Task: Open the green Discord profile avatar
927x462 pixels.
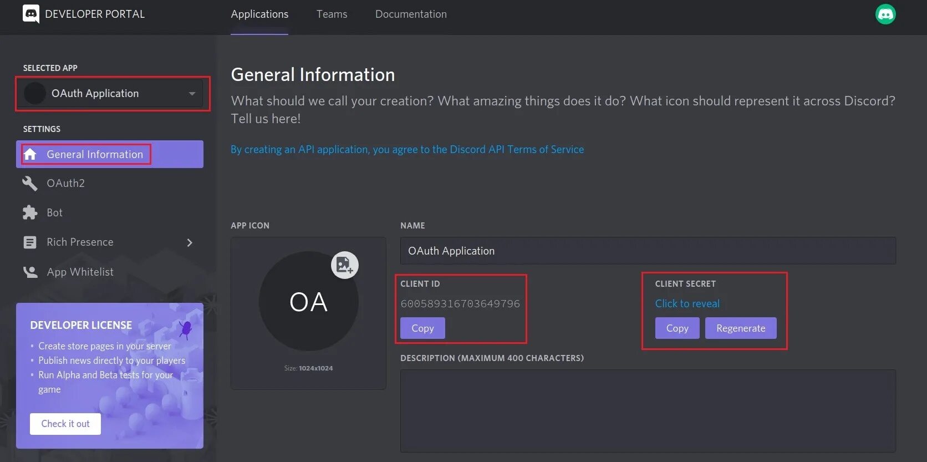Action: tap(885, 14)
